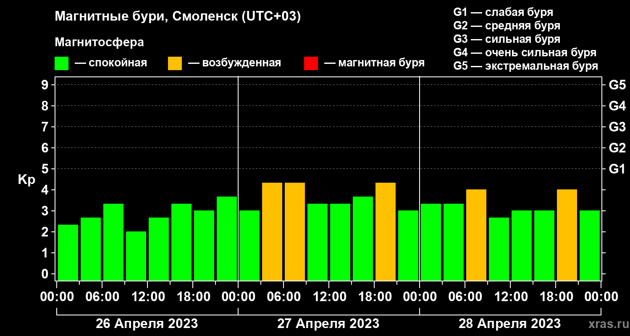Click the first green bar of 27 Апреля

(249, 245)
